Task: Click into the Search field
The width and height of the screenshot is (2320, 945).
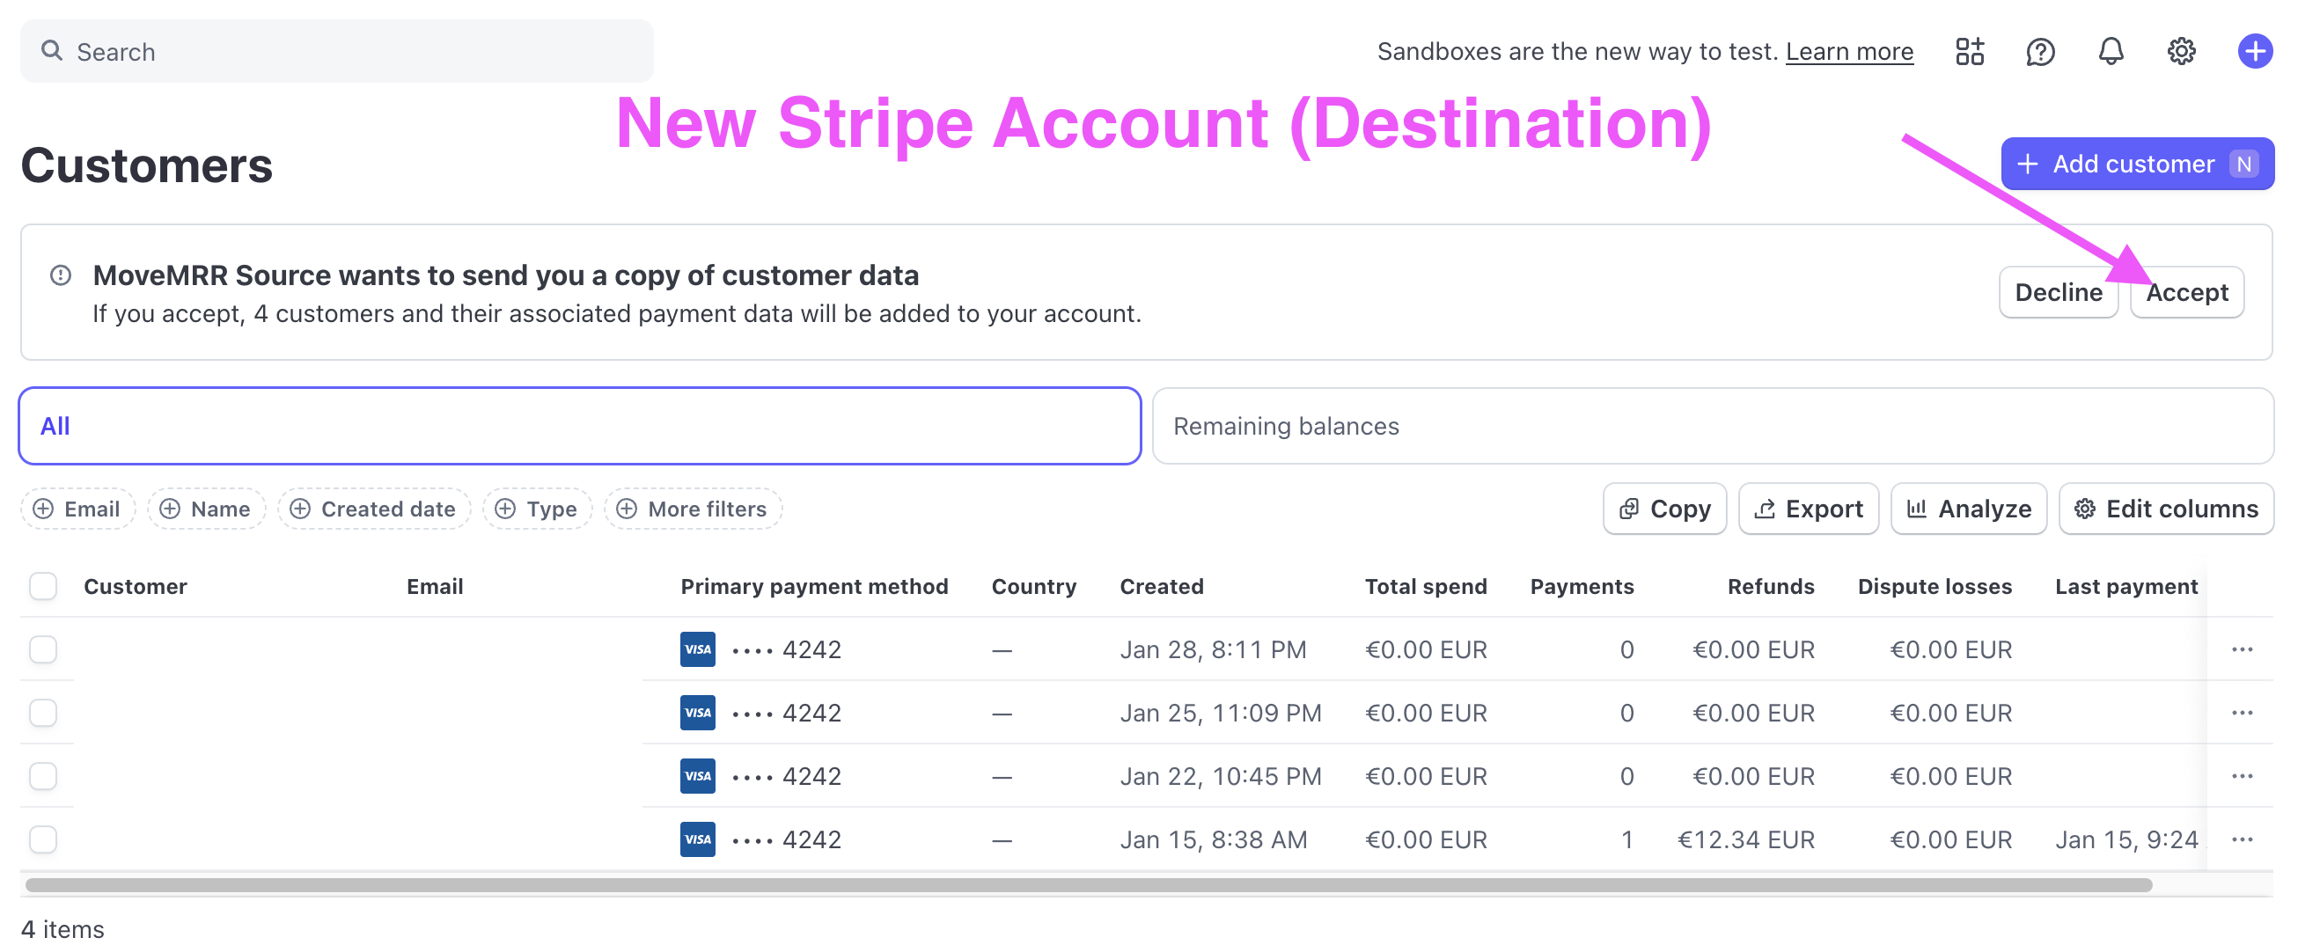Action: pos(337,51)
